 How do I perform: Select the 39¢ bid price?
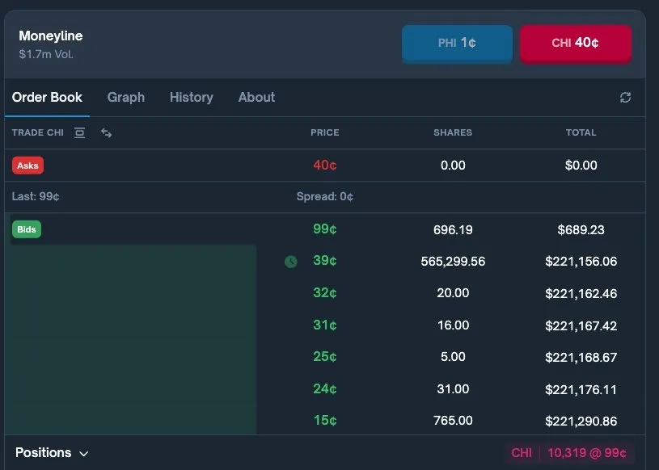tap(325, 261)
